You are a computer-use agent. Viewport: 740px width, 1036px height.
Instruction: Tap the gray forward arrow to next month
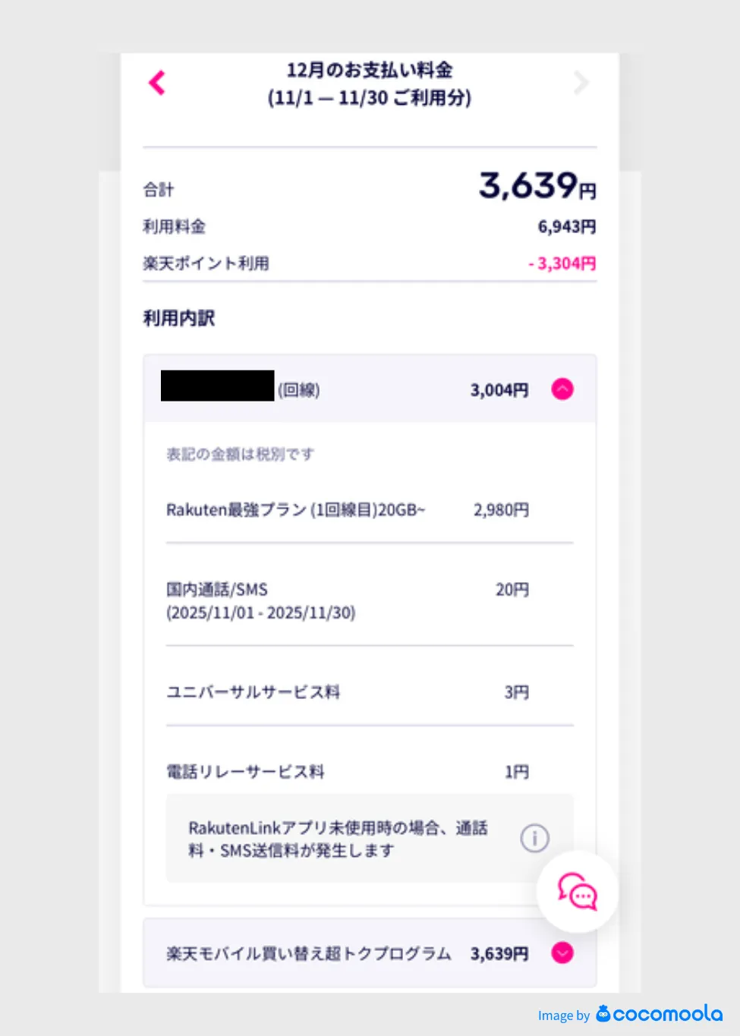click(x=581, y=83)
